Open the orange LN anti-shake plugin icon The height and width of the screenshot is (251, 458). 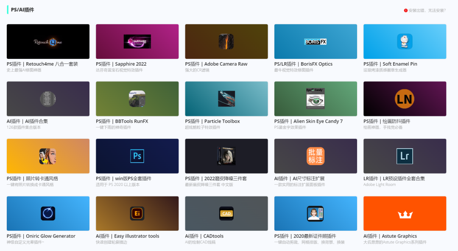[x=405, y=99]
